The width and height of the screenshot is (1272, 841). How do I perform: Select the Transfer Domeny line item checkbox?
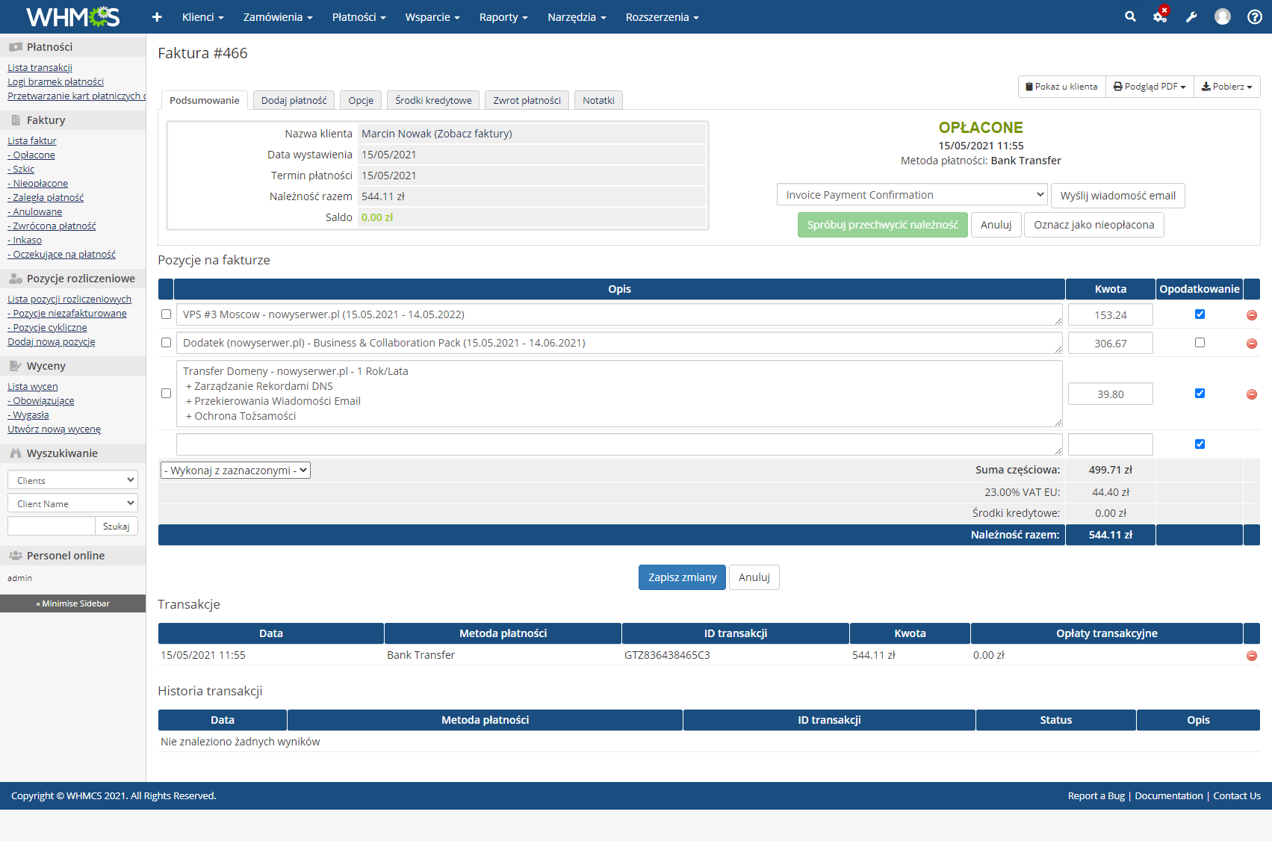pyautogui.click(x=166, y=394)
